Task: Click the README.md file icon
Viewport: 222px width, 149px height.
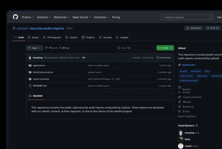Action: [30, 86]
